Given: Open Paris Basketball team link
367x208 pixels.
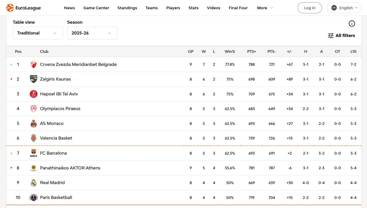Looking at the screenshot, I should click(56, 197).
